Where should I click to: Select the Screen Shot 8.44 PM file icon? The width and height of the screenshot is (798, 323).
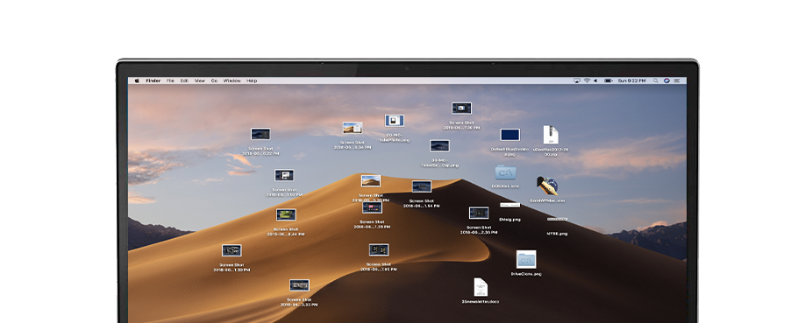pos(286,214)
